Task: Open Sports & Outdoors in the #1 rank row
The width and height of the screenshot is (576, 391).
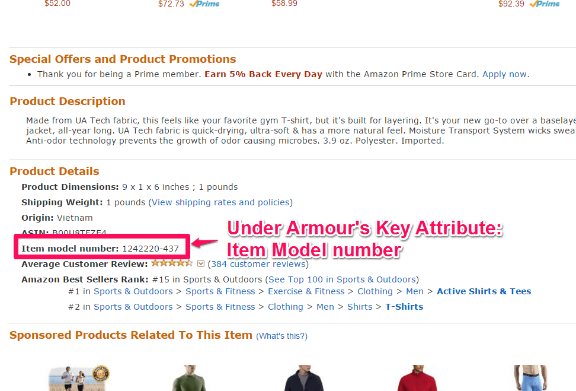Action: click(133, 291)
